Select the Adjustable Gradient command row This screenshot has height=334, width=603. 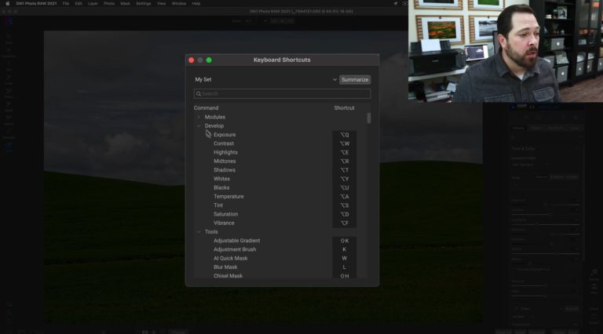click(236, 241)
